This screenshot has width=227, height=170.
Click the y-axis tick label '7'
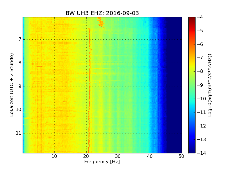point(20,39)
